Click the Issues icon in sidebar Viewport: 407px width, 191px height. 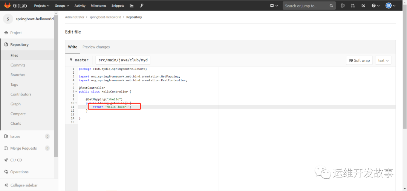pos(6,136)
